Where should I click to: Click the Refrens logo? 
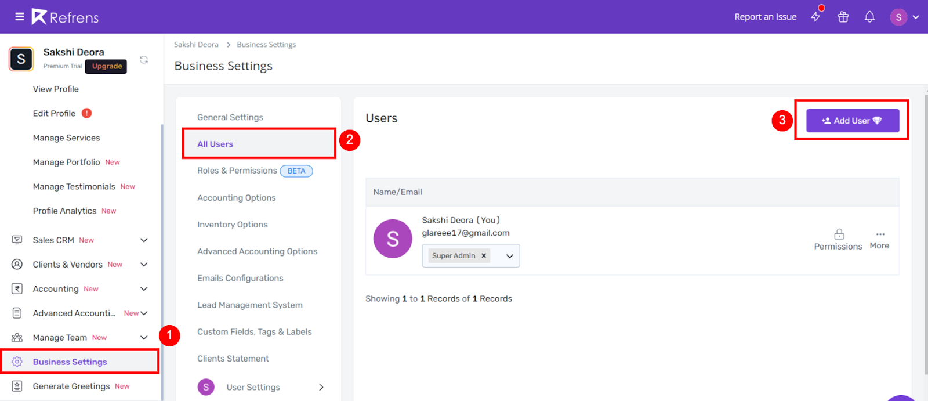coord(65,17)
